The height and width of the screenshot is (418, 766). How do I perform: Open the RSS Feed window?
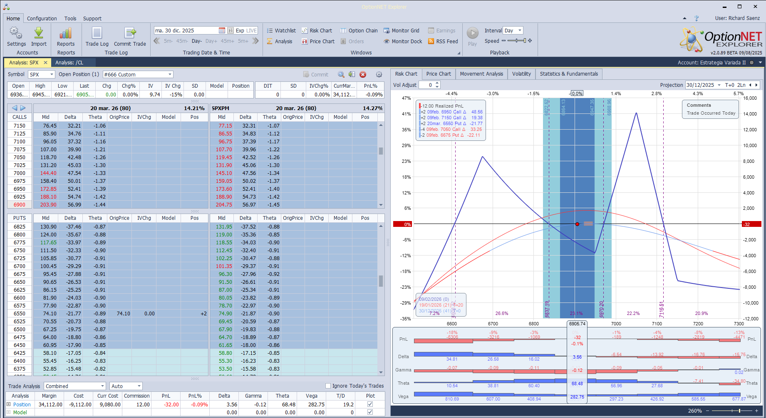point(443,42)
